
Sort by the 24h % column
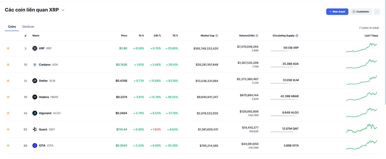point(157,36)
